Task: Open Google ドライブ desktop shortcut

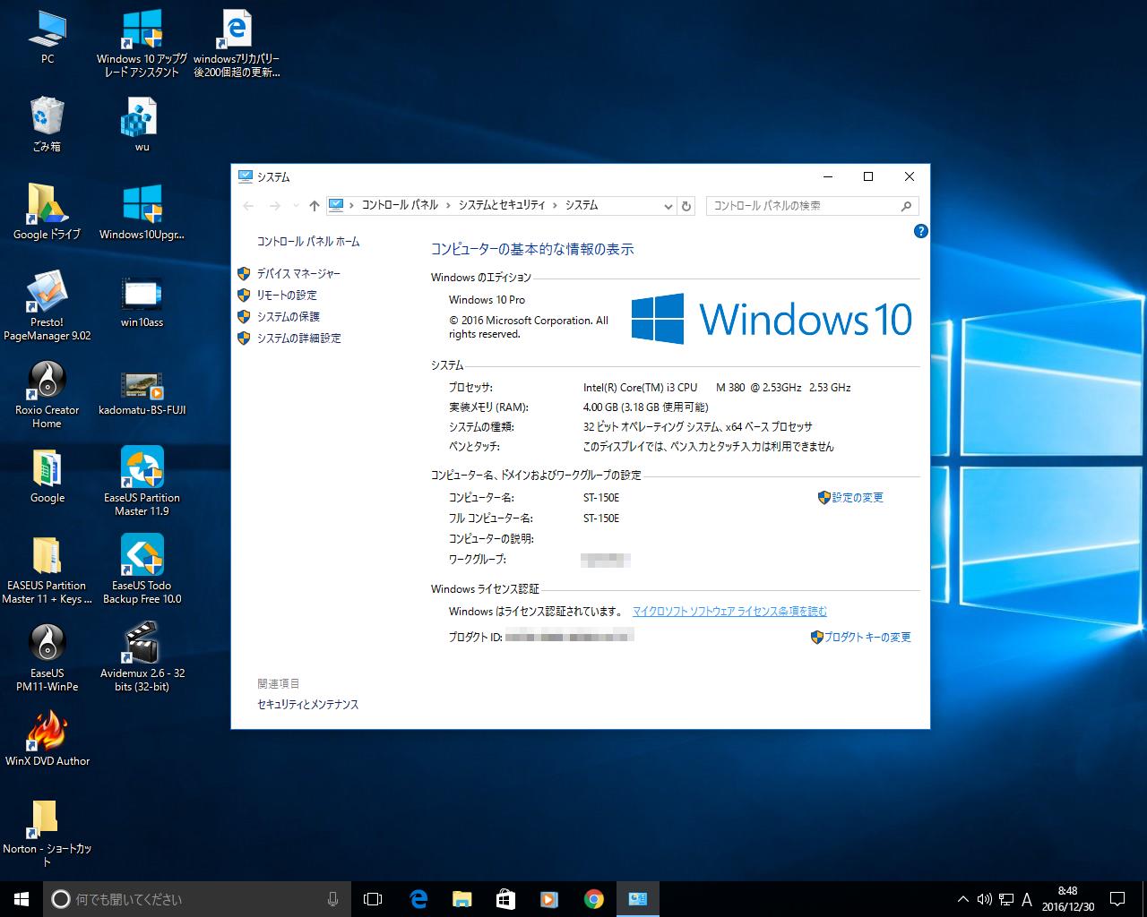Action: pyautogui.click(x=47, y=212)
